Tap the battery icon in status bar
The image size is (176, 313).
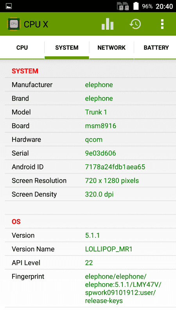pos(136,6)
